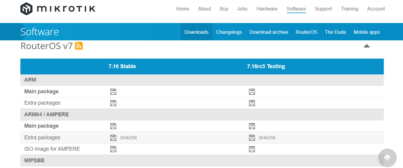This screenshot has height=168, width=403.
Task: Switch to the Changelogs tab
Action: click(x=229, y=32)
